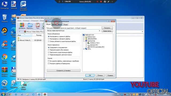Open the Файл menu in WinRAR
Screen dimensions: 171x96
pos(20,21)
